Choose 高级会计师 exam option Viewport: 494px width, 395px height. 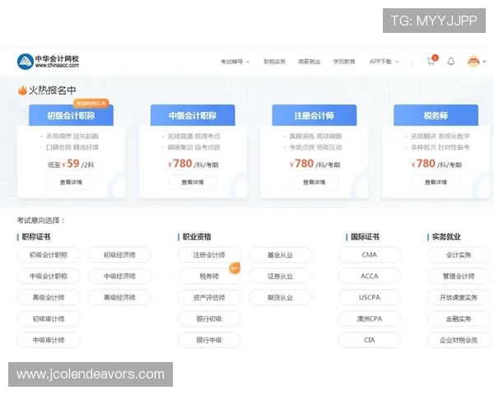(x=49, y=297)
